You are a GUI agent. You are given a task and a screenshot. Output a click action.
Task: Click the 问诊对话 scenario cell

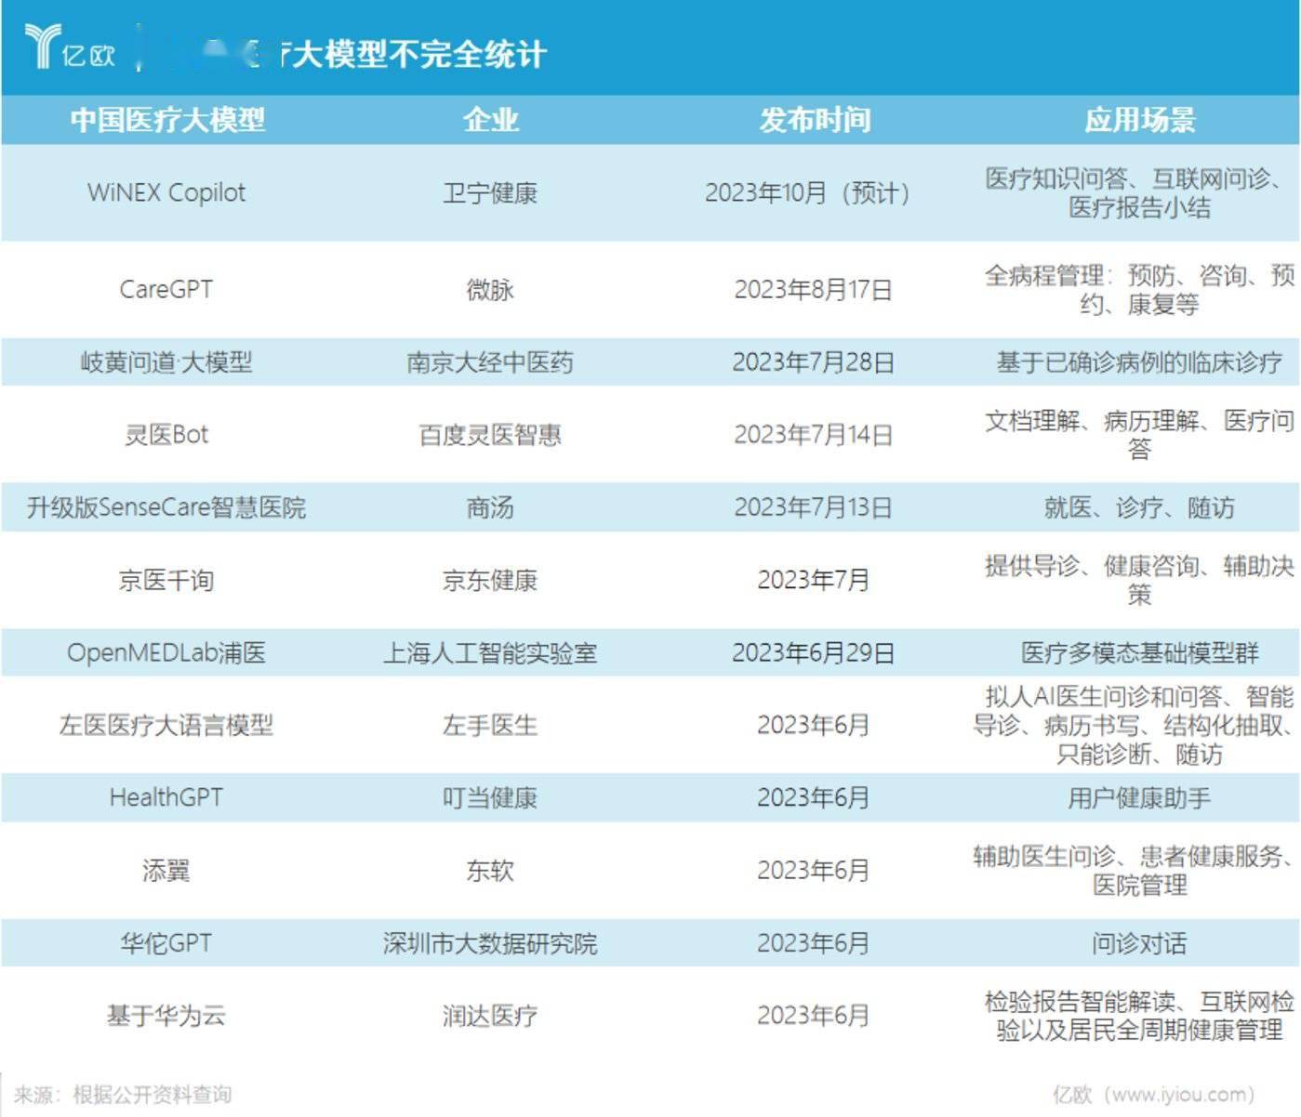pos(1139,943)
